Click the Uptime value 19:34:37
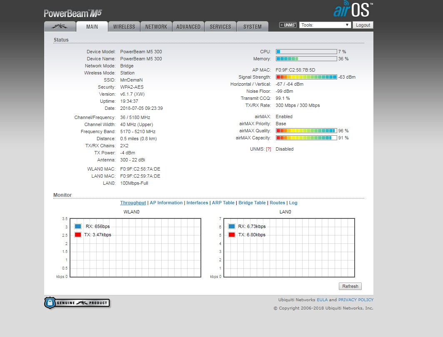Screen dimensions: 443x337 pos(129,101)
